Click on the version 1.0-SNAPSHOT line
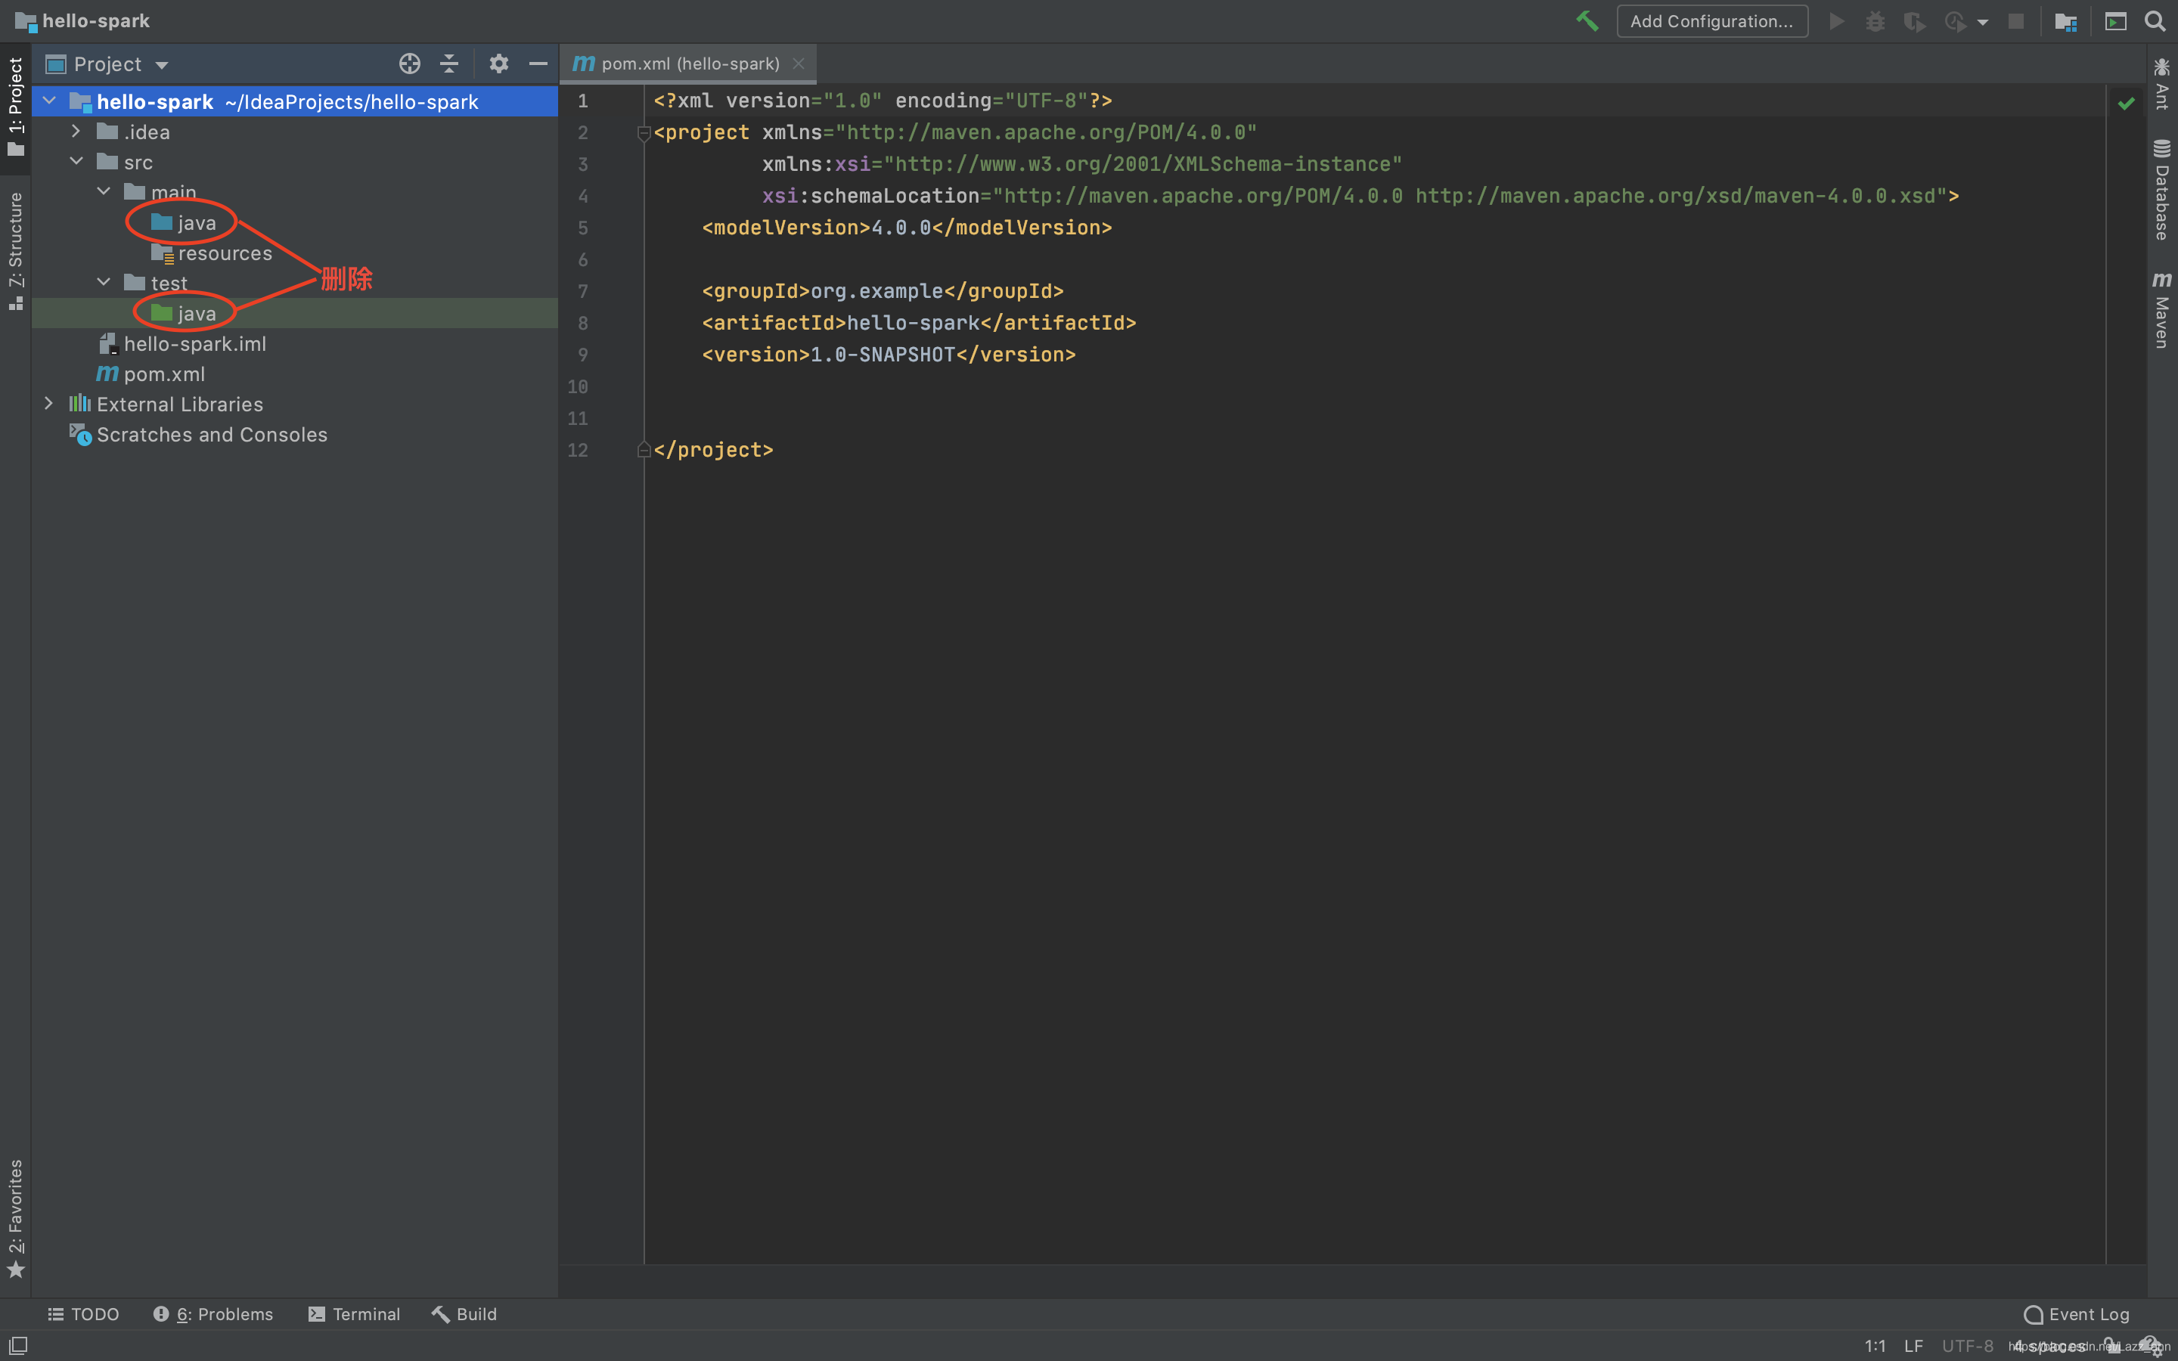This screenshot has height=1361, width=2178. pyautogui.click(x=889, y=354)
